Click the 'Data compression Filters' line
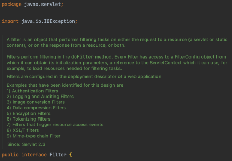 coord(36,108)
